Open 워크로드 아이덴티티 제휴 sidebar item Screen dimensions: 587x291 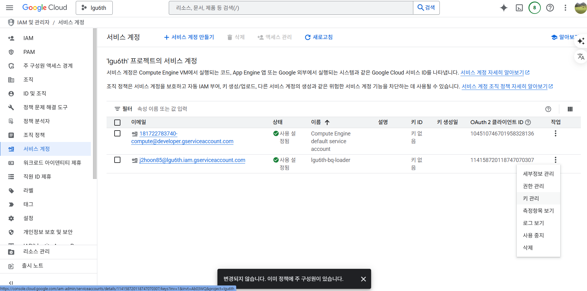(45, 163)
